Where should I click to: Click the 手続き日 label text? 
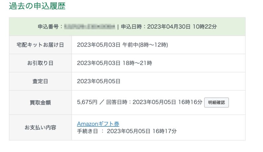coord(87,131)
